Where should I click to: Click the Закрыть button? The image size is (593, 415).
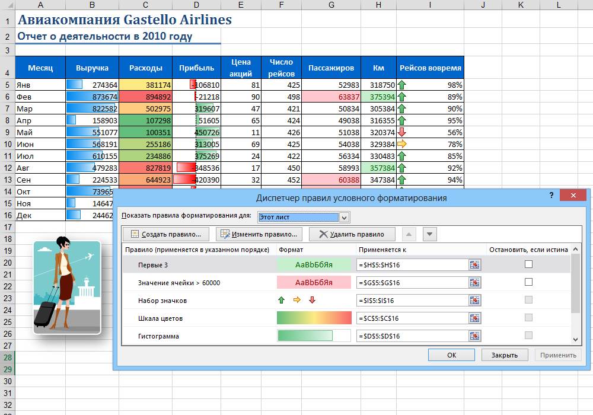505,355
